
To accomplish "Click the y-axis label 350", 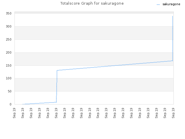I will [9, 14].
